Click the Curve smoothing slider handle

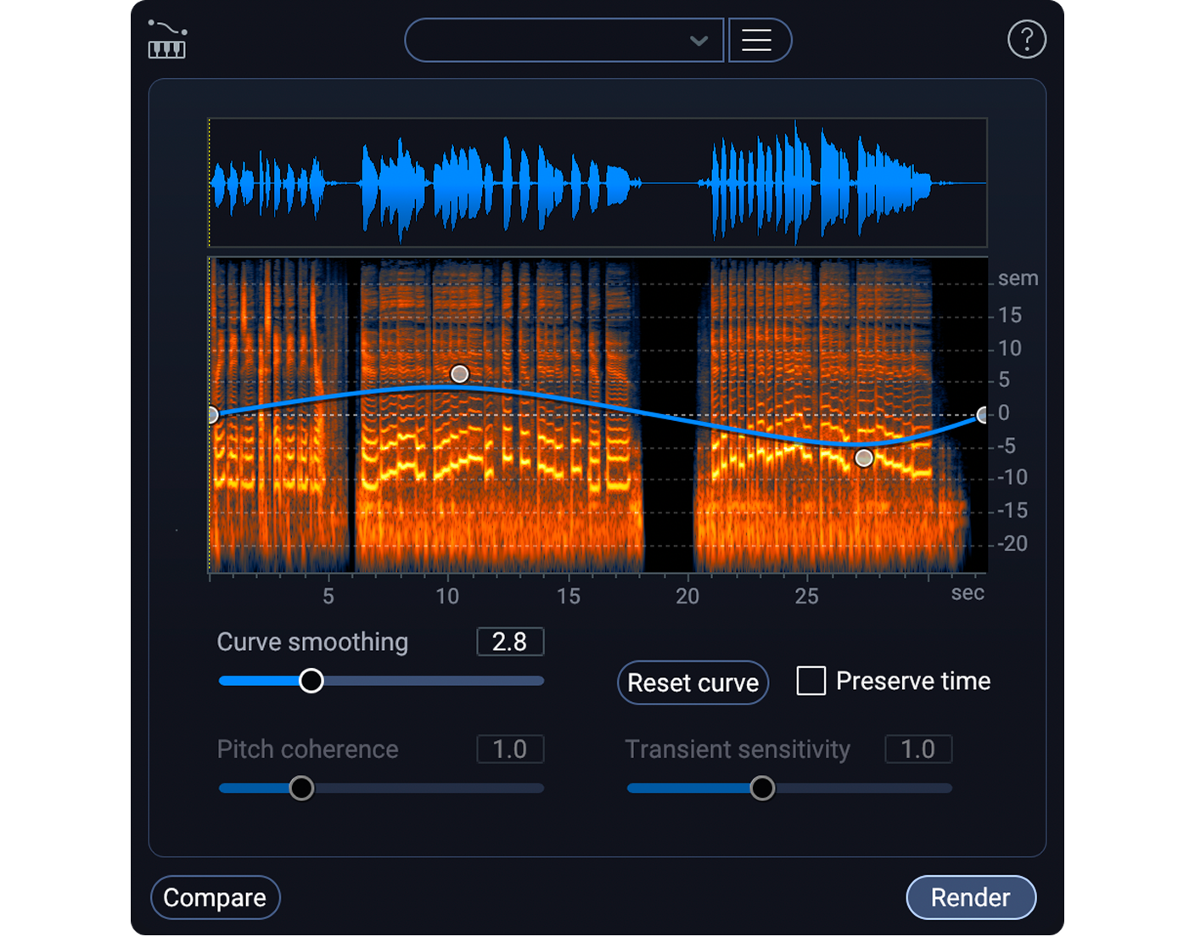[311, 680]
